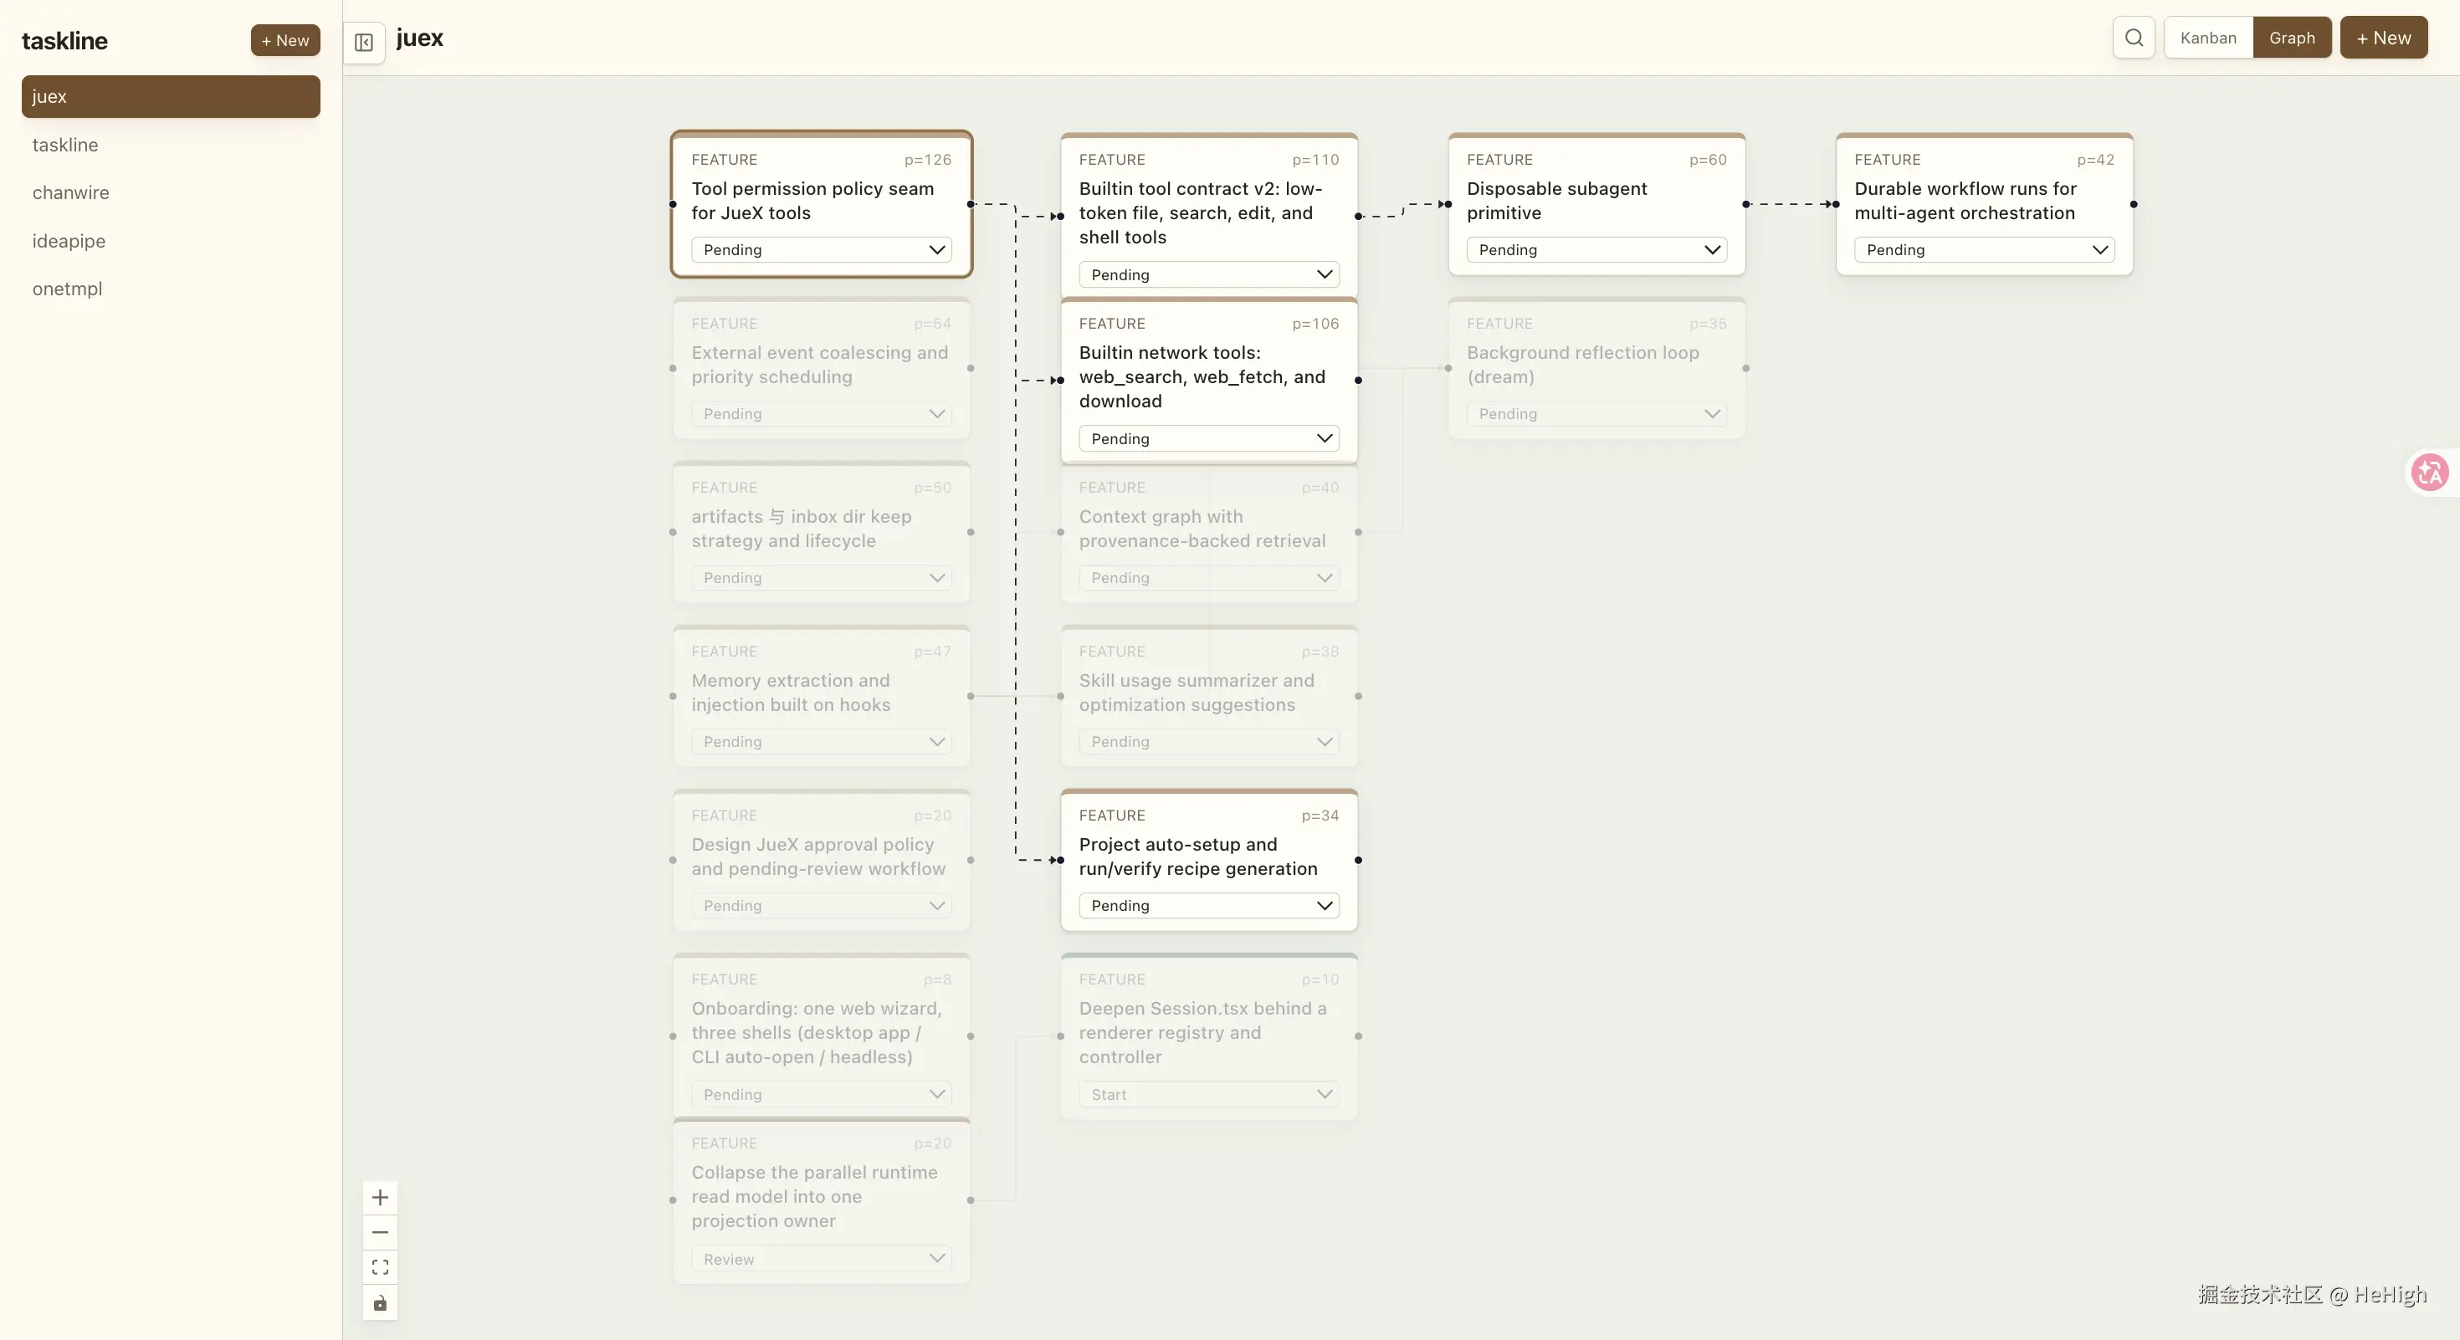The width and height of the screenshot is (2460, 1340).
Task: Open the chanwire project
Action: pos(171,192)
